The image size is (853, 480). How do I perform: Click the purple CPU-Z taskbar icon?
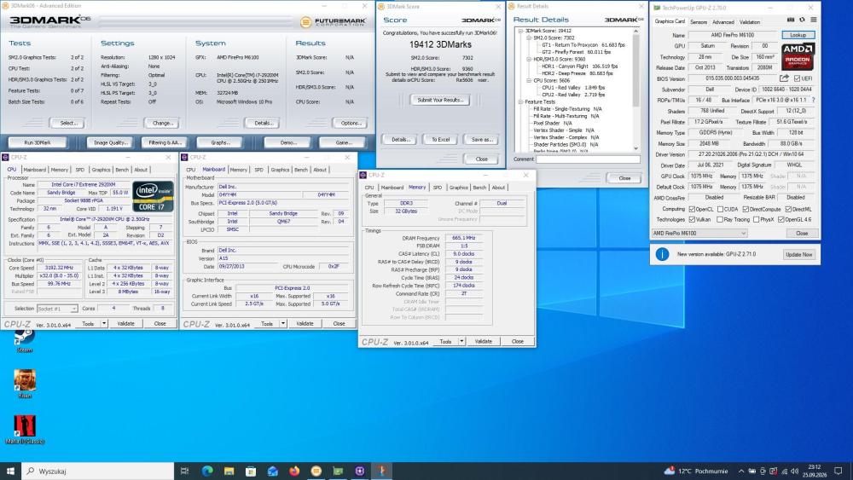(x=360, y=471)
